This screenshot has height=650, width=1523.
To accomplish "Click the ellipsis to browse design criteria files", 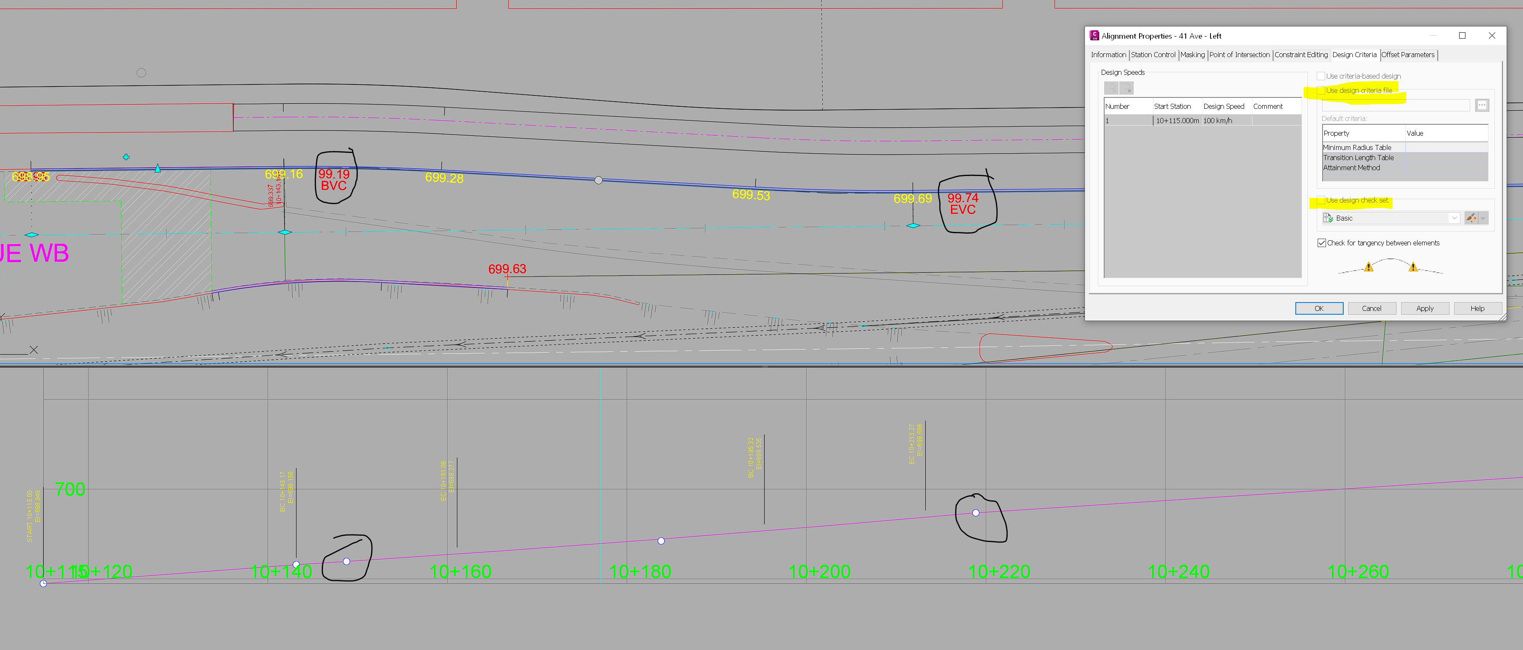I will [1482, 105].
